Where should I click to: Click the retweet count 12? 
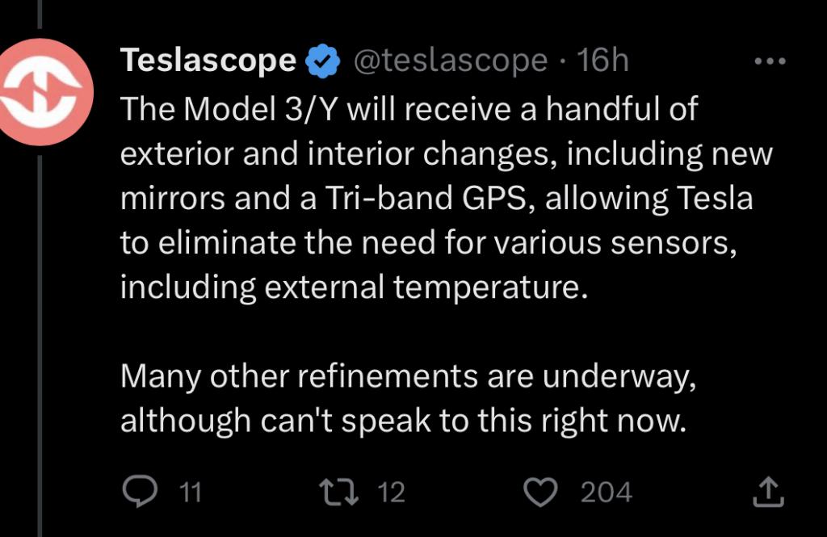coord(391,492)
